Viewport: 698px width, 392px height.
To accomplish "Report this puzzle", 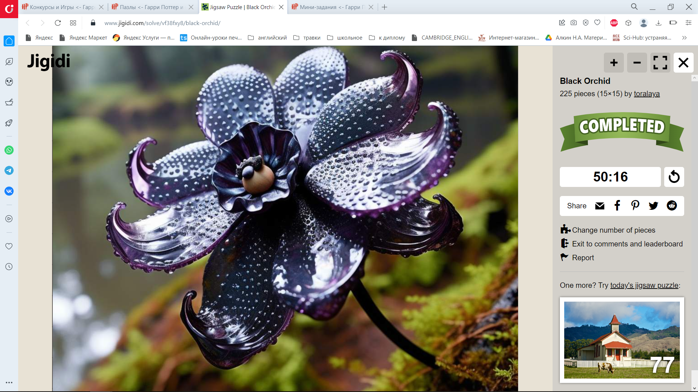I will 577,257.
